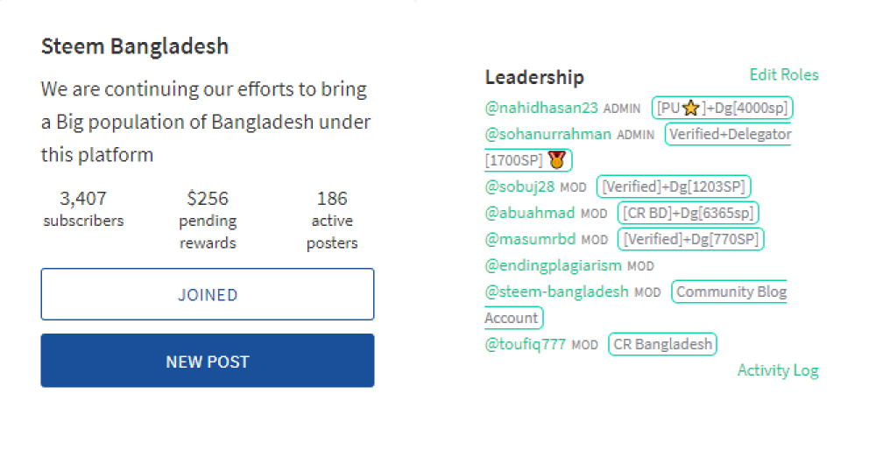This screenshot has height=450, width=876.
Task: Click the 186 active posters stat
Action: [332, 220]
